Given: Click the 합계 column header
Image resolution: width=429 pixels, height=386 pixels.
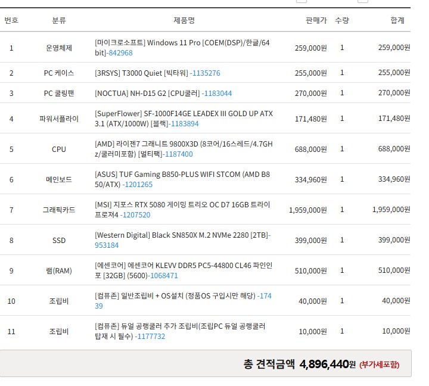Looking at the screenshot, I should 397,20.
